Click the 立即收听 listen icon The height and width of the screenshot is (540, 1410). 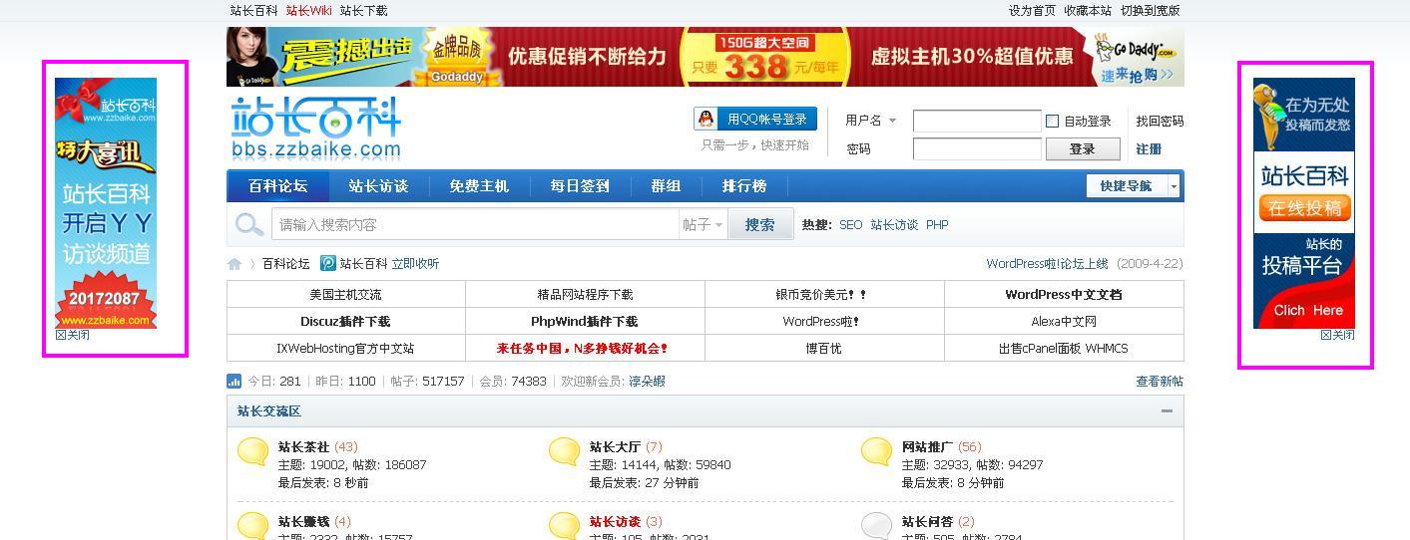click(x=328, y=263)
